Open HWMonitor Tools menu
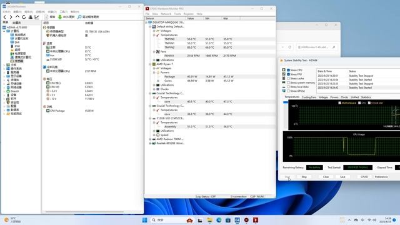Viewport: 400px width, 225px height. coord(177,14)
